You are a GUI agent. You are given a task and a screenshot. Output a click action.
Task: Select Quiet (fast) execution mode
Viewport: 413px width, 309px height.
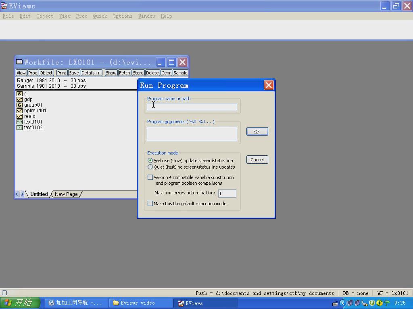click(150, 167)
